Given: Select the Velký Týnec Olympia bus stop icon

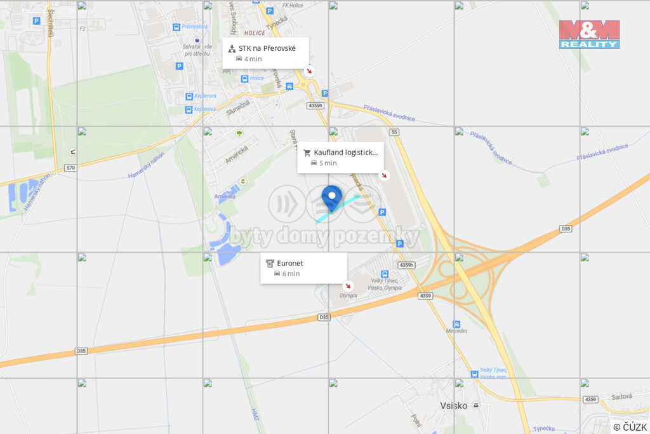Looking at the screenshot, I should point(384,274).
